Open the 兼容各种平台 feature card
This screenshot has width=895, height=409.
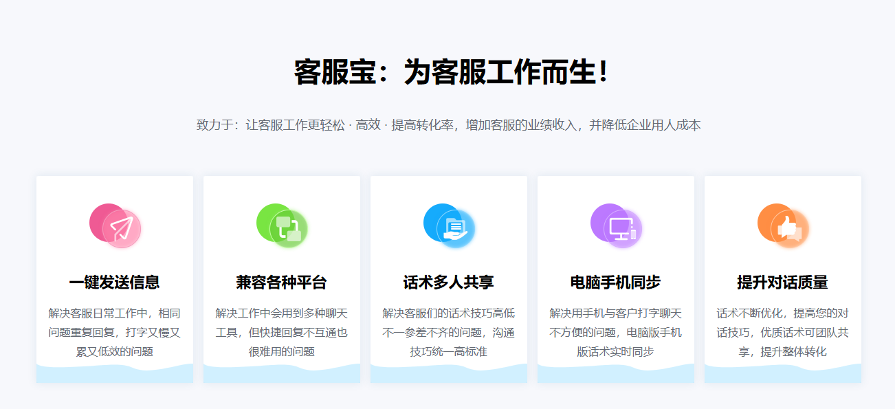tap(281, 278)
